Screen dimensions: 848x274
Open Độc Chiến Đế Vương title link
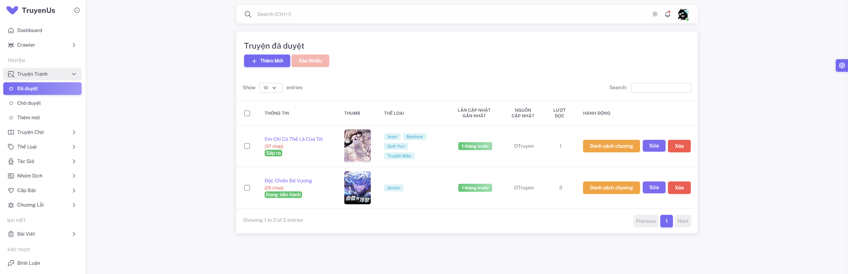point(288,181)
